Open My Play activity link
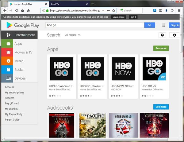 point(13,114)
